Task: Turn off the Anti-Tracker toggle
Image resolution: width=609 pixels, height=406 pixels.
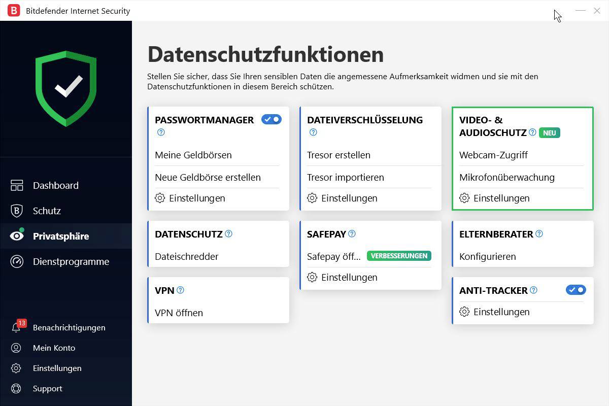Action: coord(576,290)
